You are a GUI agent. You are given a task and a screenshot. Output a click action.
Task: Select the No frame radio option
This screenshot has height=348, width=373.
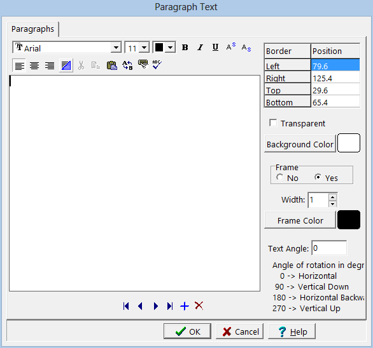coord(280,177)
